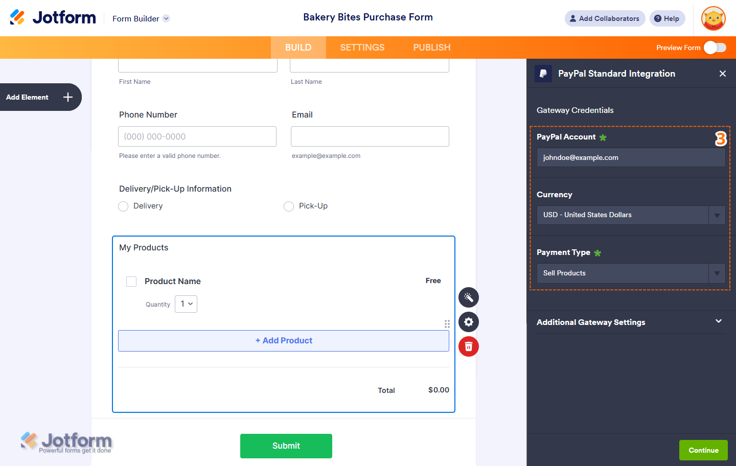Select the Delivery radio button

[x=123, y=206]
